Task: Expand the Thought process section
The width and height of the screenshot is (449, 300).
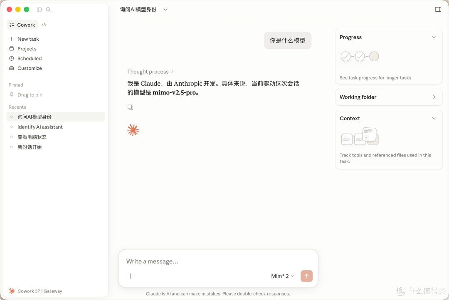Action: tap(150, 72)
